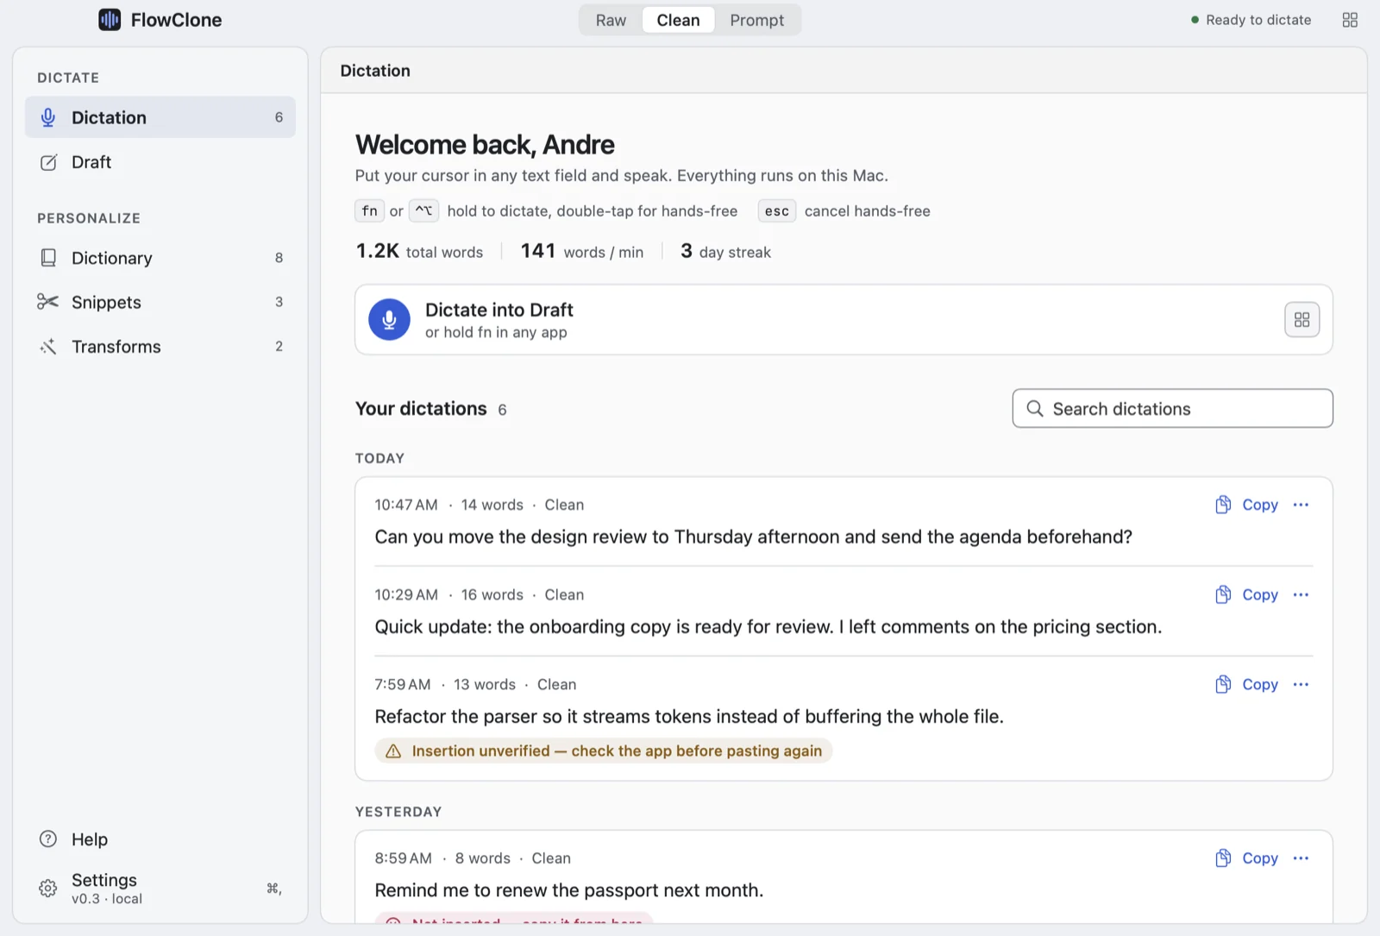Click the '1.2K total words' stat
The width and height of the screenshot is (1380, 936).
(x=419, y=252)
